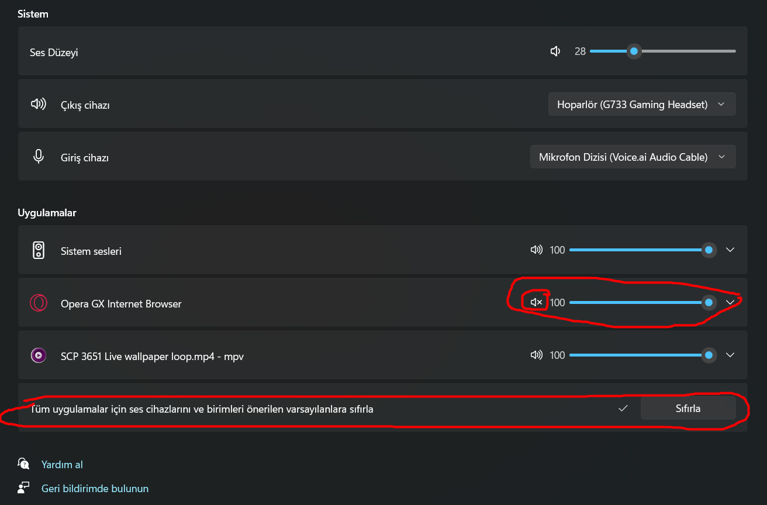Screen dimensions: 767x505
Task: Click the Yardım al help icon
Action: point(23,464)
